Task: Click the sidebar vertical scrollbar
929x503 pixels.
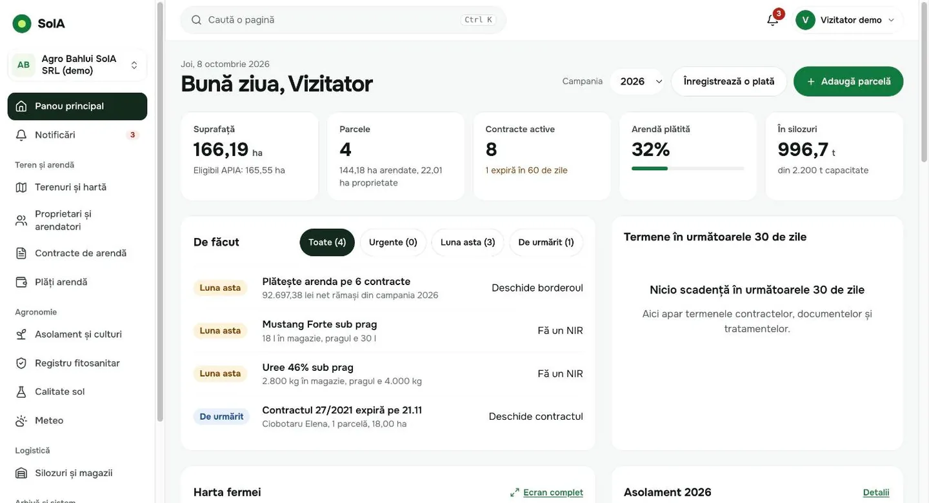Action: coord(159,213)
